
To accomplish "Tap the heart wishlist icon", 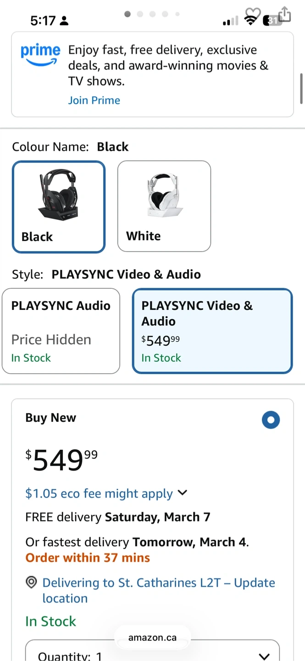I will point(253,13).
